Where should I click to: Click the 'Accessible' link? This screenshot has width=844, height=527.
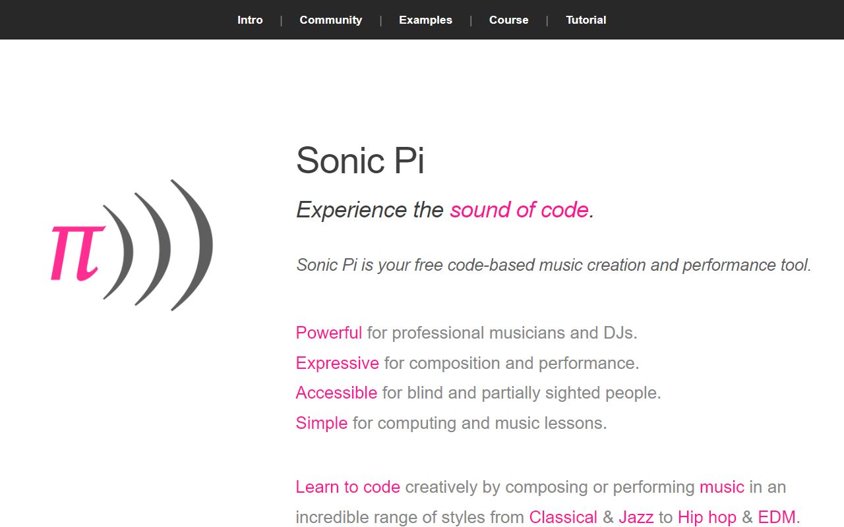[x=336, y=393]
